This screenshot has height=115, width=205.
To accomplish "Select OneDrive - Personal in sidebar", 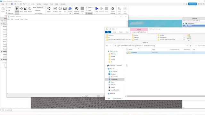I will 116,65.
